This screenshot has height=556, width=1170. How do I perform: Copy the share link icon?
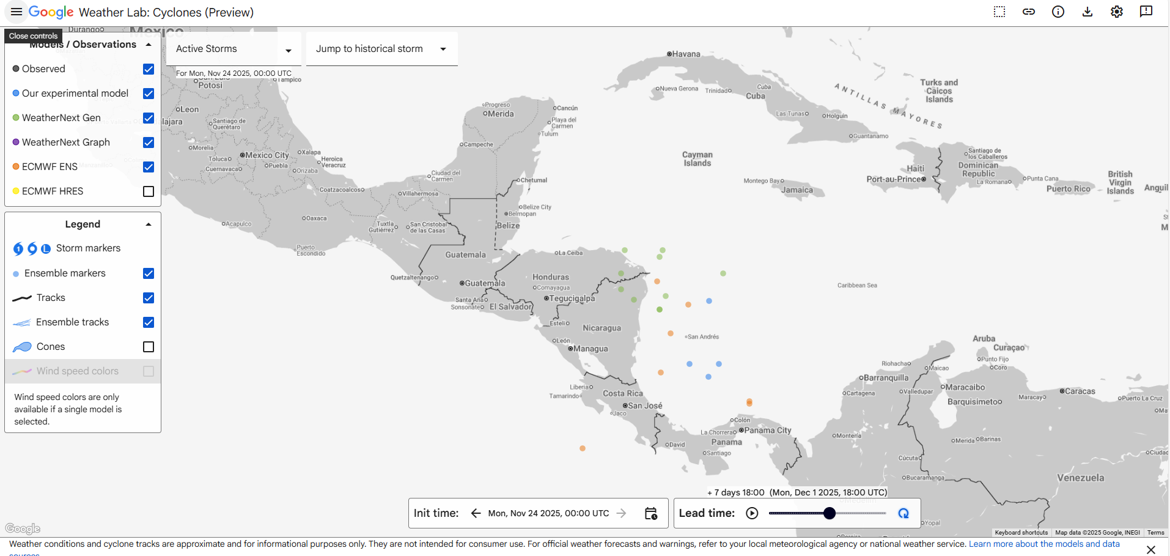pyautogui.click(x=1029, y=12)
